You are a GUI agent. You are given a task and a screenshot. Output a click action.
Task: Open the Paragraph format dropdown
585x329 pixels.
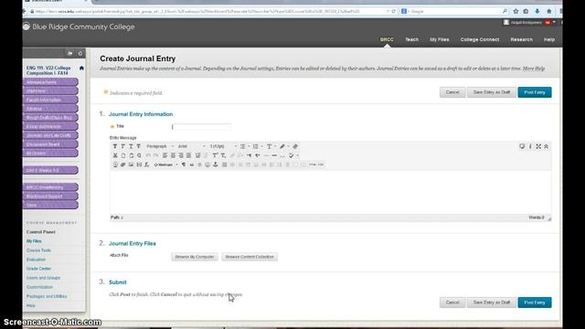tap(160, 146)
